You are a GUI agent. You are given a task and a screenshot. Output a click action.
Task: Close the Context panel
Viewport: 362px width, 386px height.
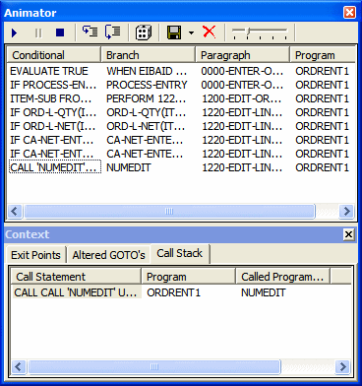349,234
